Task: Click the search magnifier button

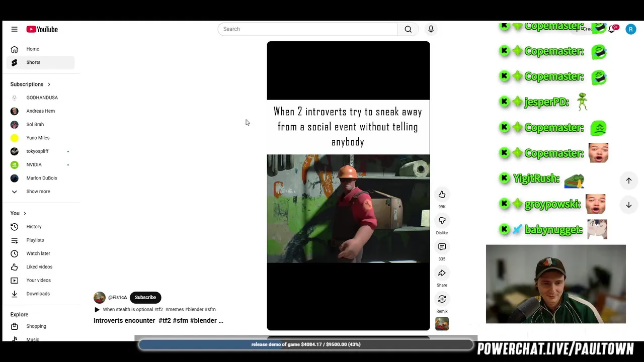Action: tap(408, 29)
